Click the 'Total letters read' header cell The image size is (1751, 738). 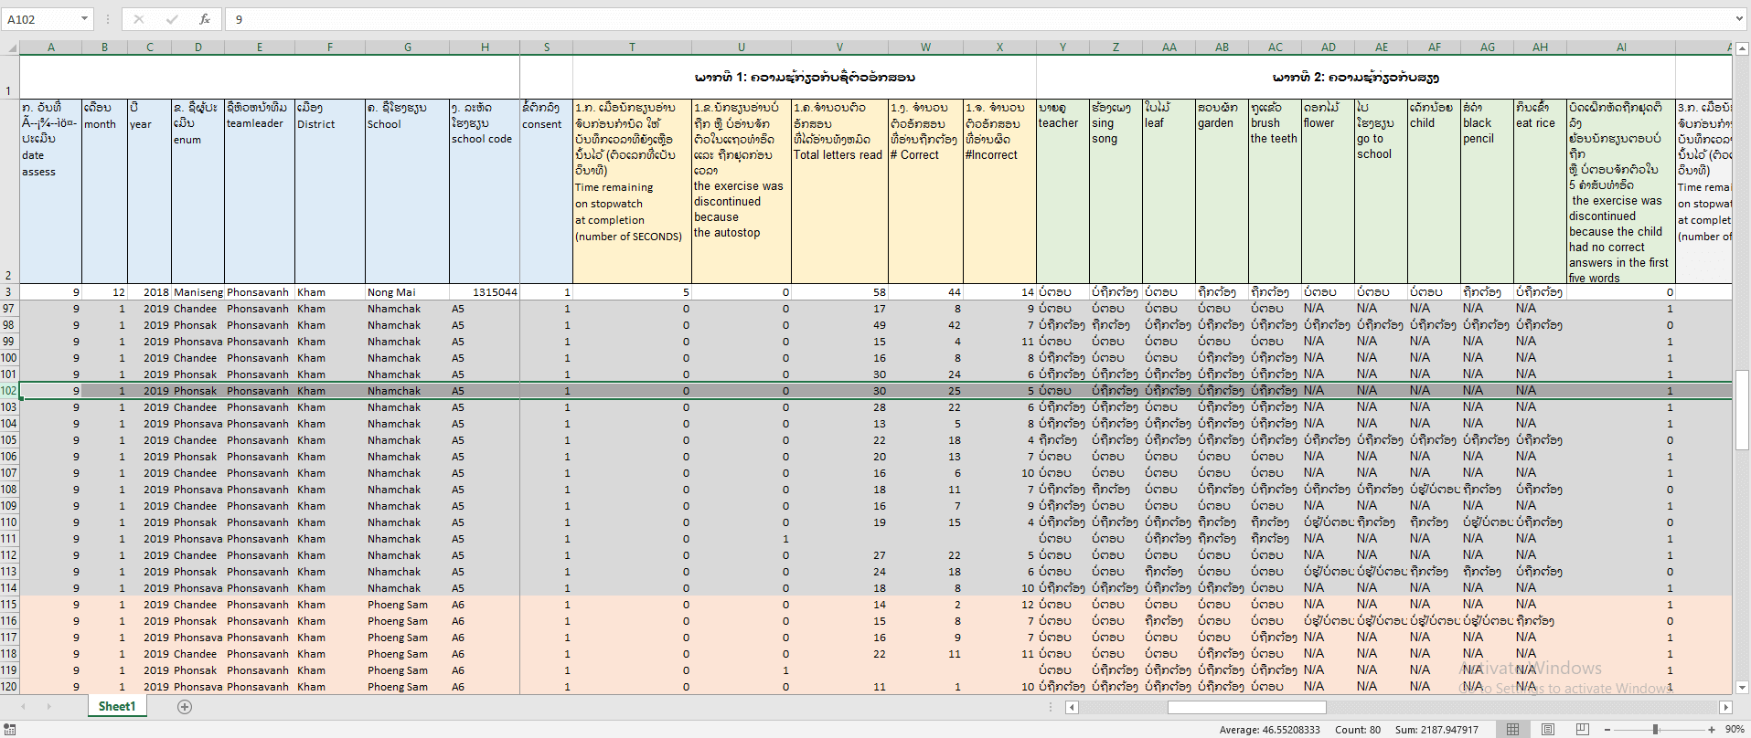tap(839, 191)
